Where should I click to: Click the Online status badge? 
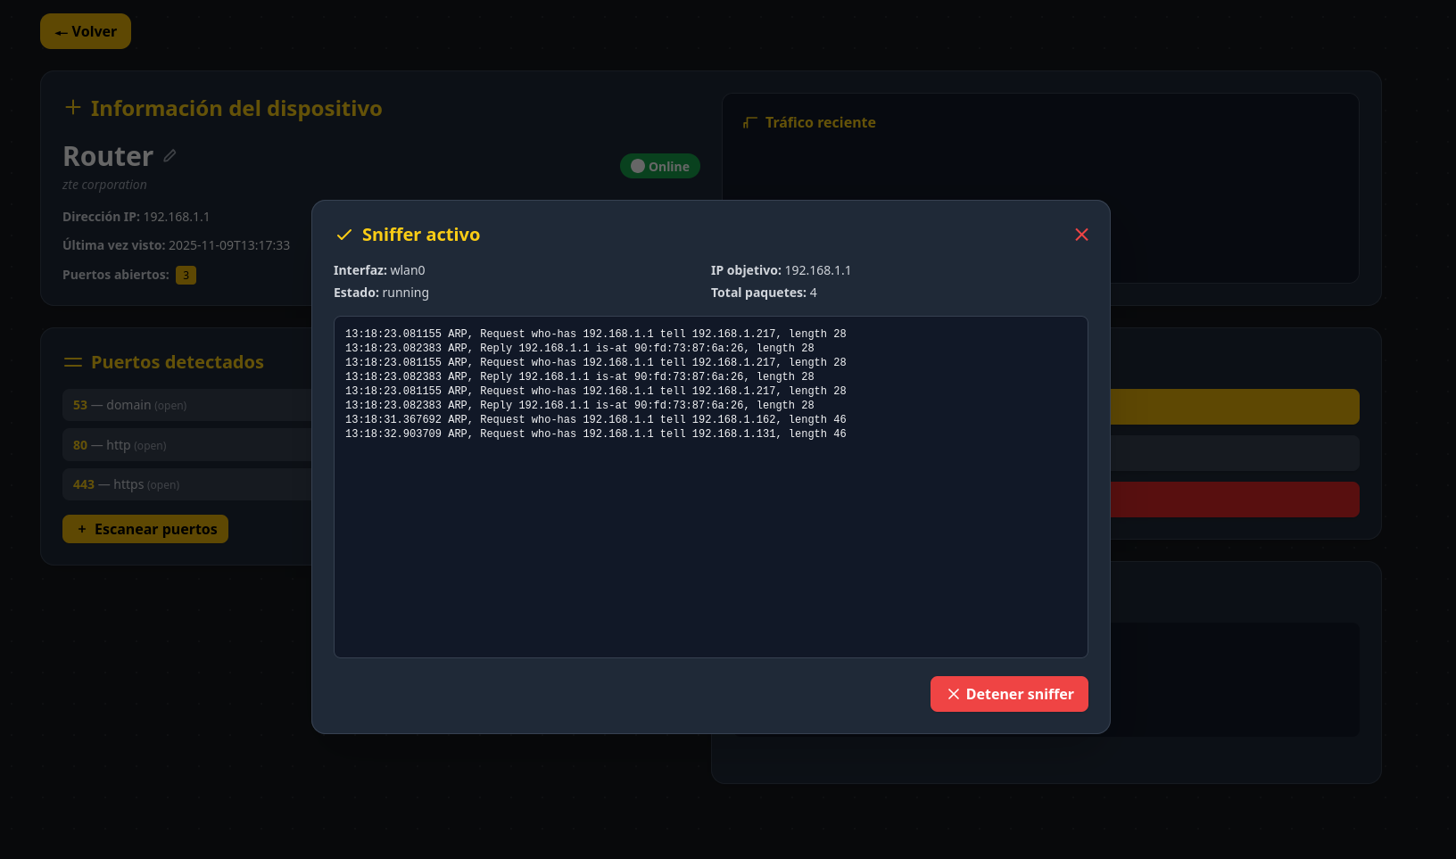660,166
